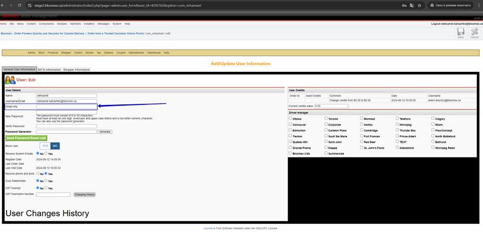The height and width of the screenshot is (233, 483).
Task: Open the browser translate icon
Action: (x=412, y=5)
